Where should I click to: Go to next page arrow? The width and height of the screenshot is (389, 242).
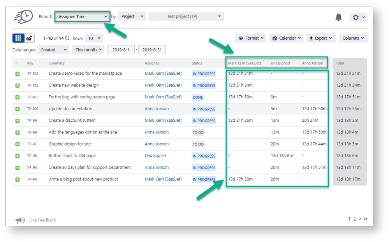click(x=360, y=219)
